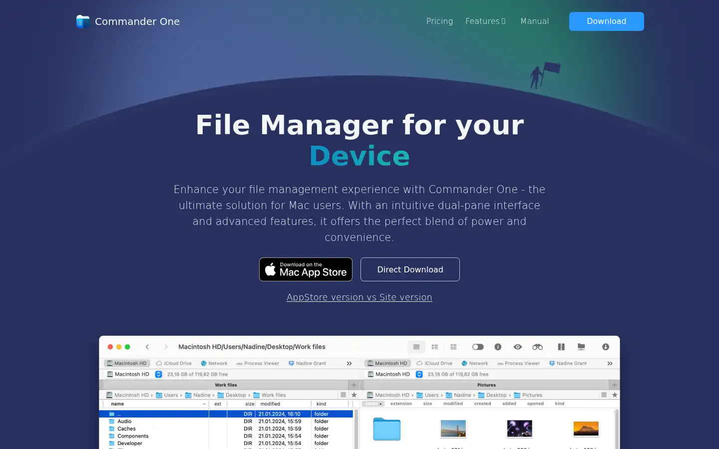Select the Golden Gate bridge photo thumbnail

tap(453, 429)
